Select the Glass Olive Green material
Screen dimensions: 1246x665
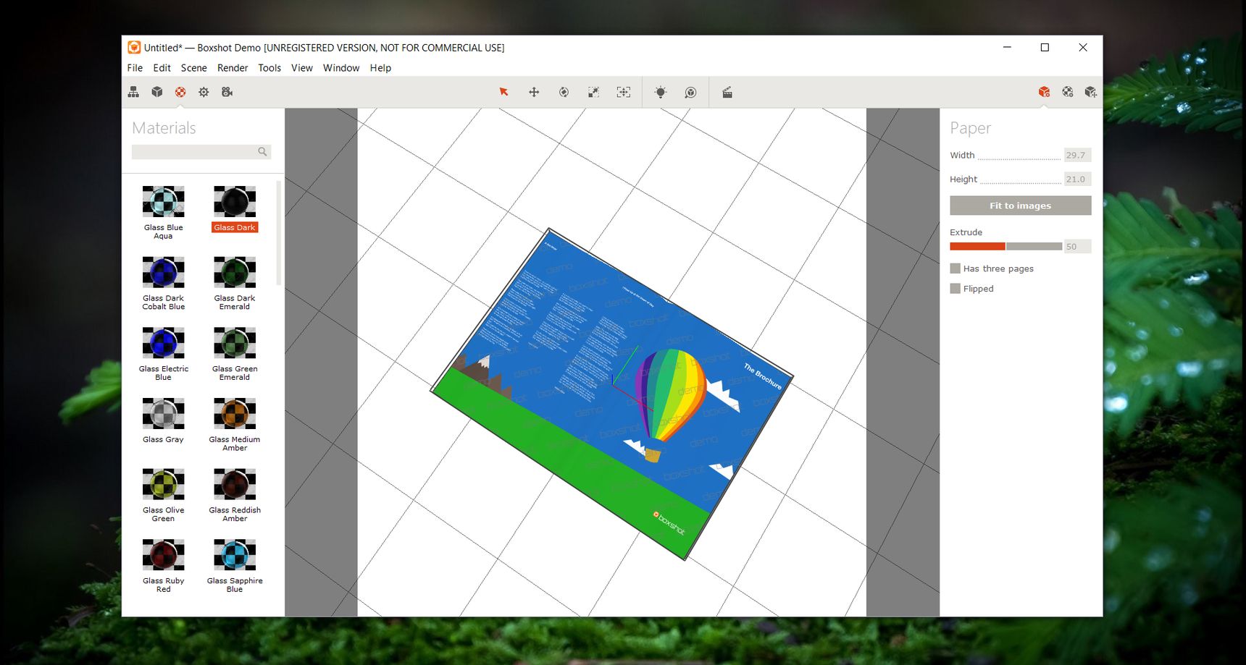(163, 496)
